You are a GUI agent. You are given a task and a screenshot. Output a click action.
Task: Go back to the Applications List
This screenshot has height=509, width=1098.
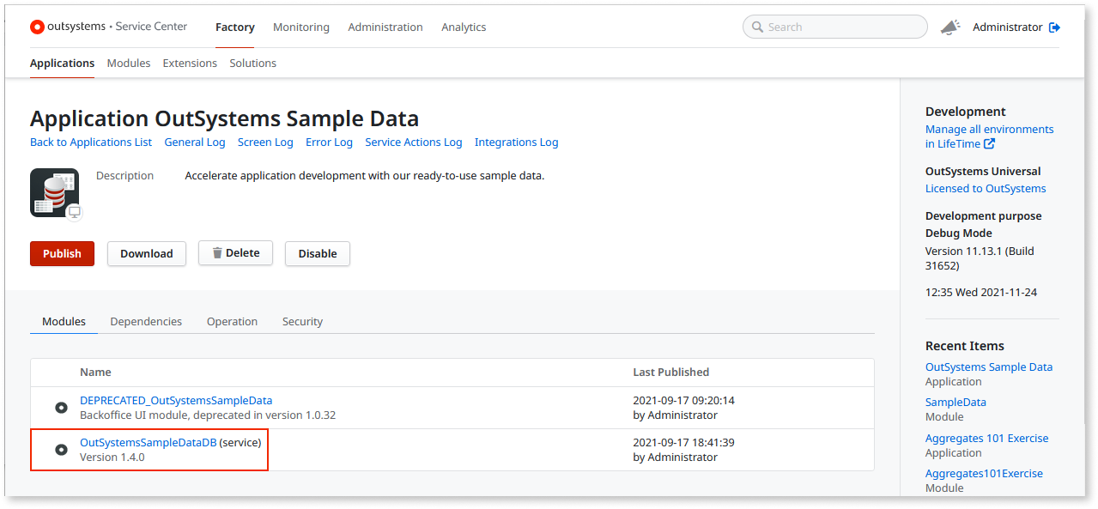coord(90,142)
